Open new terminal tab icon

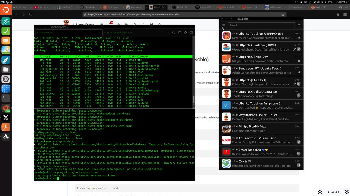[173, 33]
